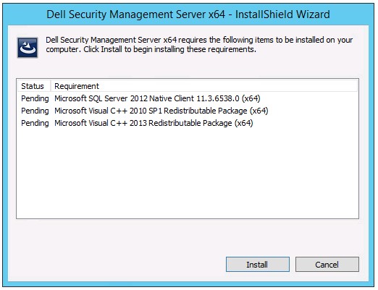The width and height of the screenshot is (378, 290).
Task: Click the empty area of requirements list
Action: click(188, 174)
